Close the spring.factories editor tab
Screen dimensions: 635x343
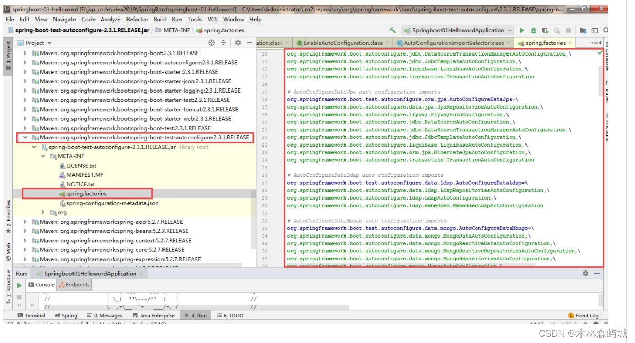point(571,43)
